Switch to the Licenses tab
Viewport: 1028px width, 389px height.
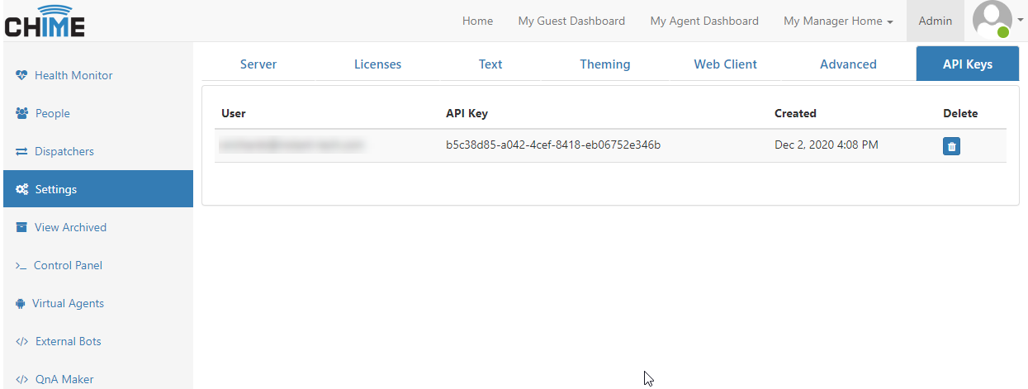tap(377, 64)
